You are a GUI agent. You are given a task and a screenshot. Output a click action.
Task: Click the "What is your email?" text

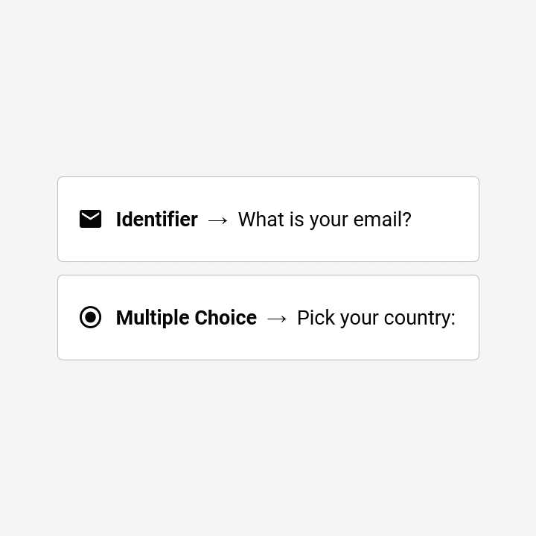[x=325, y=220]
